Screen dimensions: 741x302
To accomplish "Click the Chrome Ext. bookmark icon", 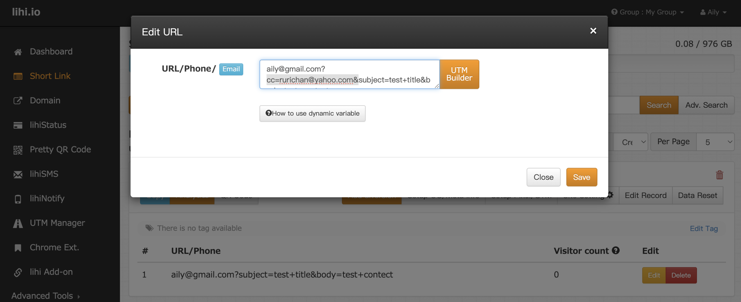I will (18, 248).
